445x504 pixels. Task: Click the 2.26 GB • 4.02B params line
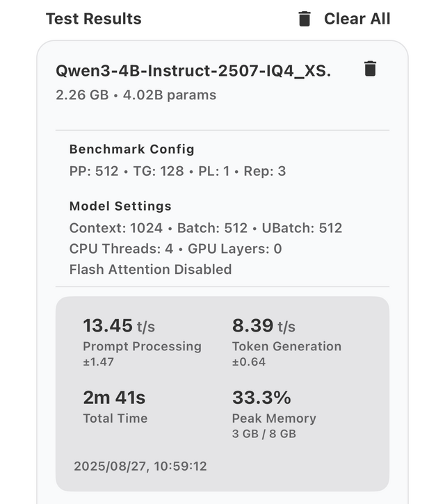[136, 95]
